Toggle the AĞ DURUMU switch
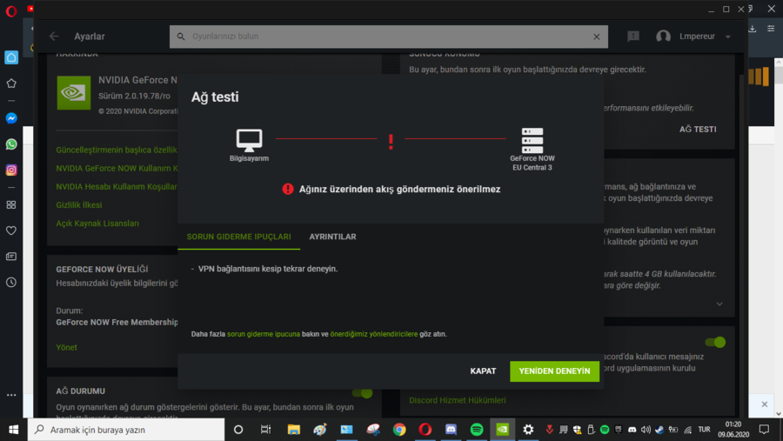This screenshot has width=783, height=441. tap(363, 393)
